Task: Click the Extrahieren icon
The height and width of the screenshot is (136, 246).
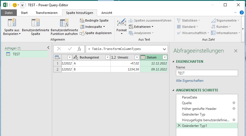Action: point(131,27)
